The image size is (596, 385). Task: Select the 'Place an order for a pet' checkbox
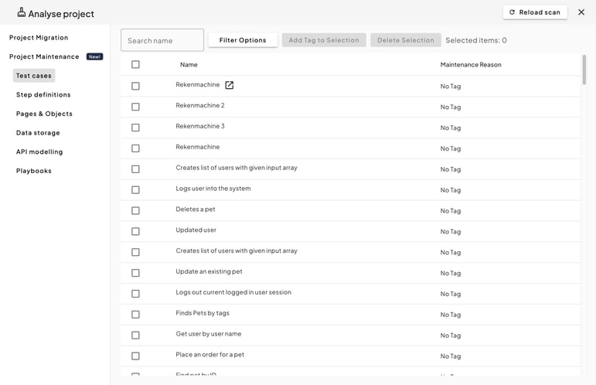point(135,356)
